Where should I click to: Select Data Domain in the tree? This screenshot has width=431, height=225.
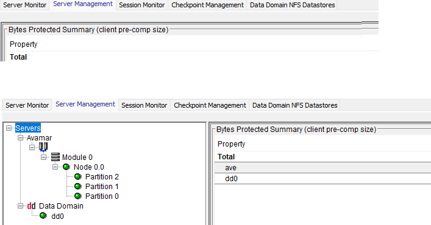pyautogui.click(x=61, y=206)
